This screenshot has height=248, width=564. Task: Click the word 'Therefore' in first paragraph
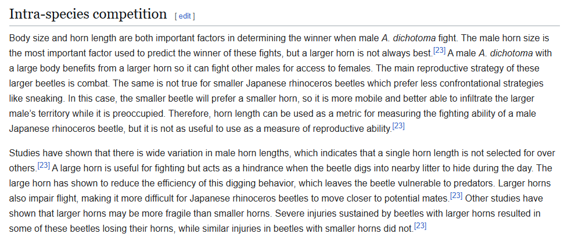click(189, 114)
